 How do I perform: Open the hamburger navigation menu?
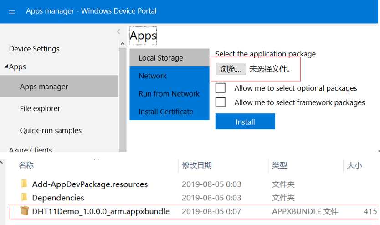(12, 12)
